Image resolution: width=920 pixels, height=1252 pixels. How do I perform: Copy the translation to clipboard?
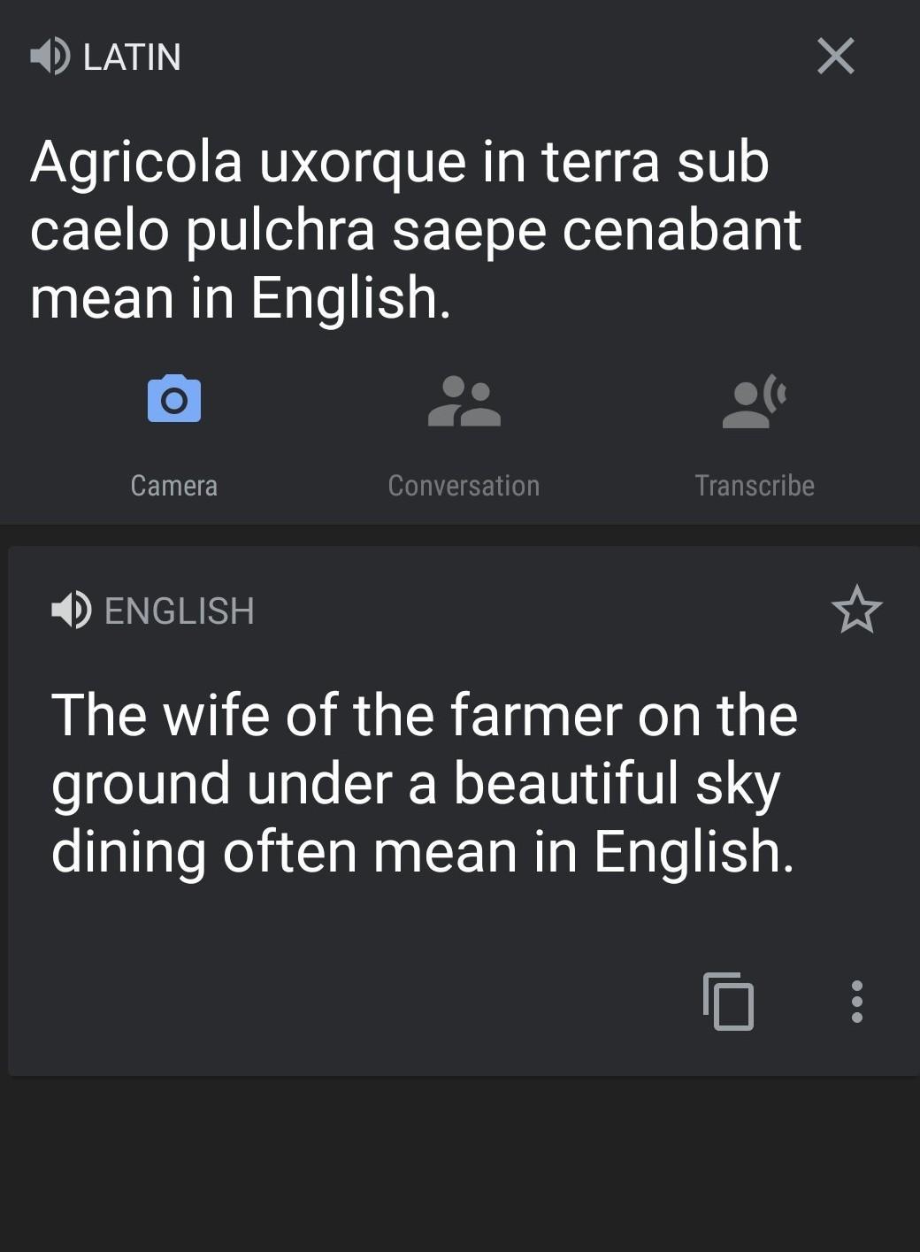pos(728,1001)
